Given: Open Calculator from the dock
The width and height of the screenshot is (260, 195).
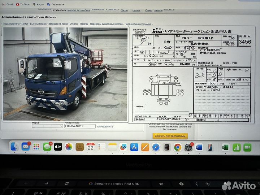Looking at the screenshot, I should pos(166,147).
